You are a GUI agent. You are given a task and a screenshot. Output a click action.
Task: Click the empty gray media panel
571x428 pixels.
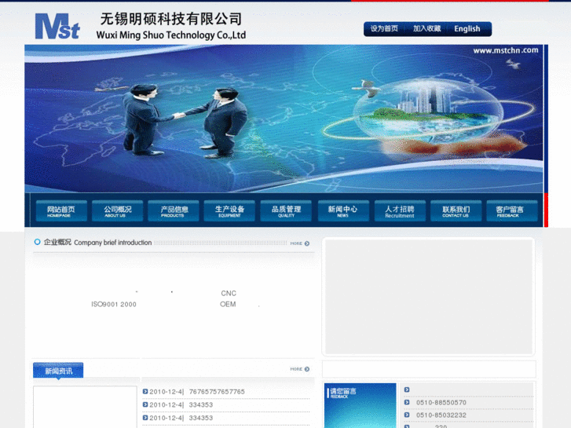[x=429, y=297]
